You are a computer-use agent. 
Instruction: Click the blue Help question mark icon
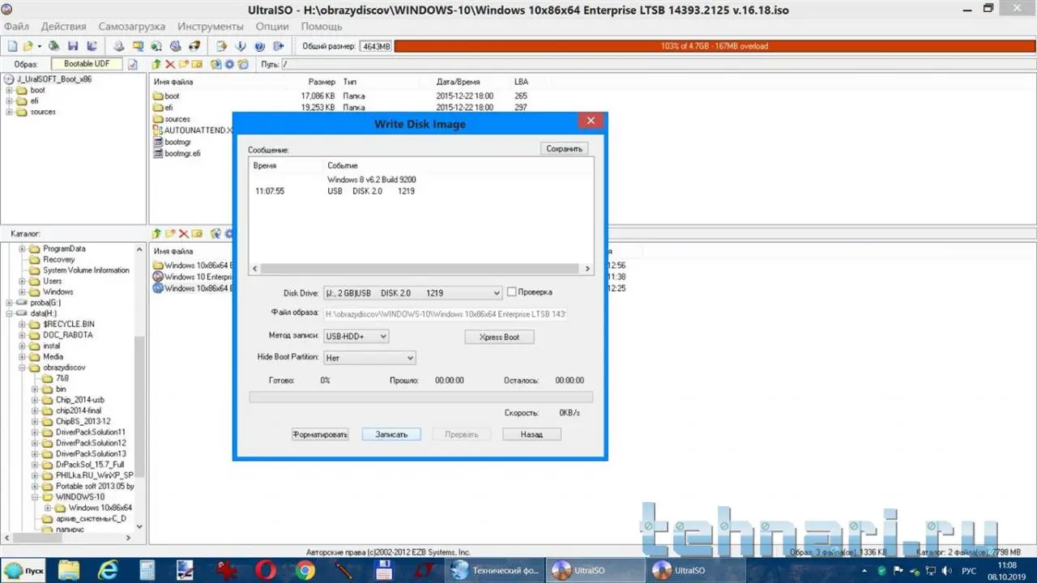coord(259,46)
